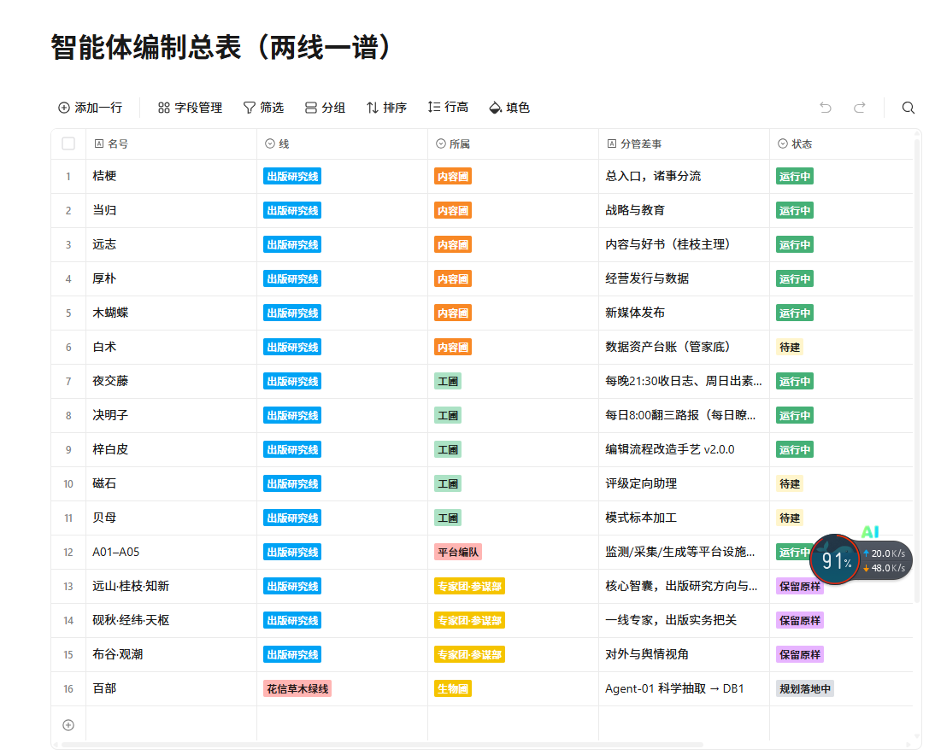
Task: Click 待建 status in row 白术
Action: 790,347
